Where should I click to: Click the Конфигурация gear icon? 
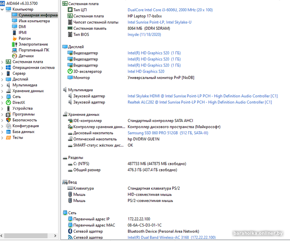pyautogui.click(x=8, y=126)
